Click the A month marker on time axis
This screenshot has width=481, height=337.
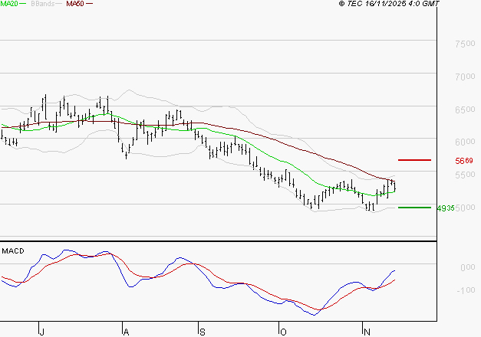[x=124, y=331]
